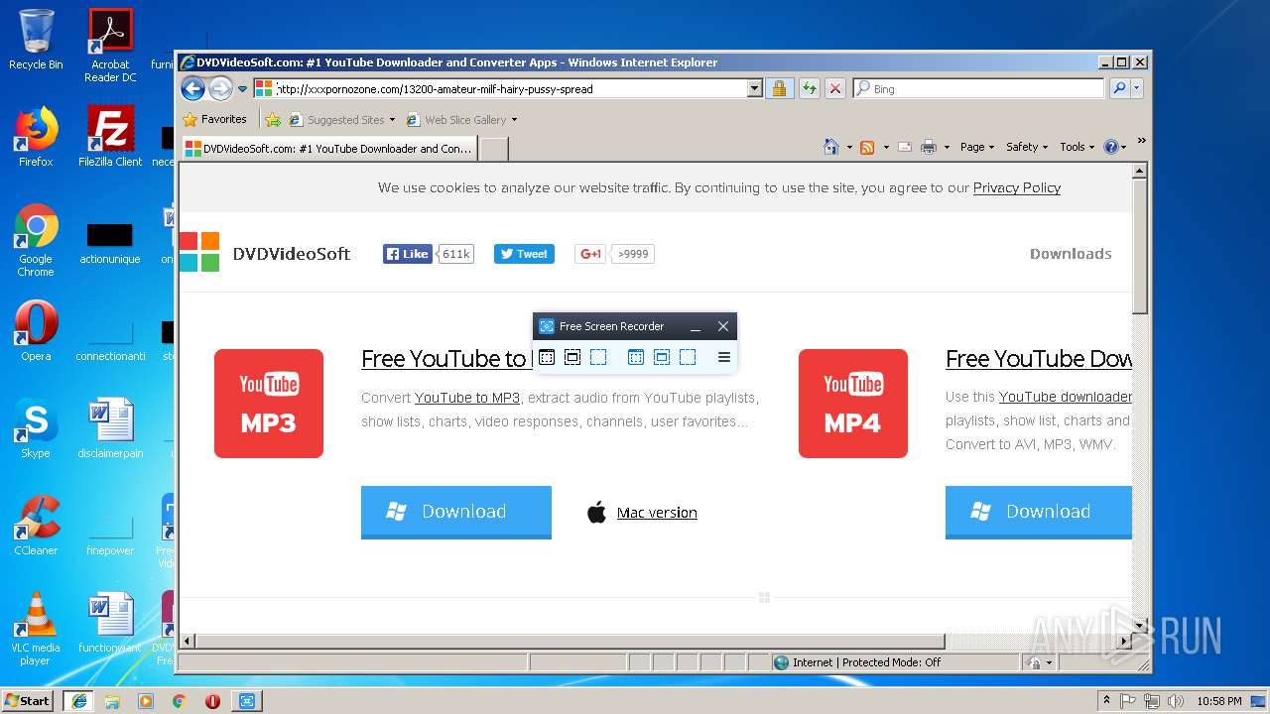Open the Tools menu

(1077, 147)
